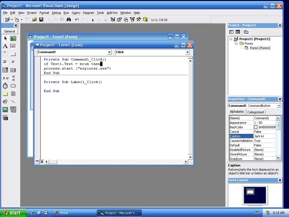
Task: Select the DirListBox folder control in toolbox
Action: pyautogui.click(x=5, y=94)
